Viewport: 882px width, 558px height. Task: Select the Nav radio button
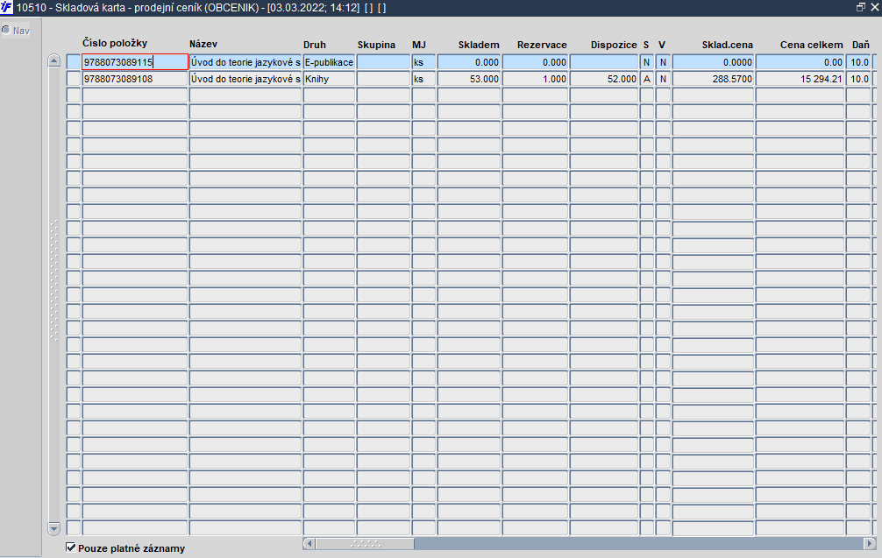tap(6, 31)
